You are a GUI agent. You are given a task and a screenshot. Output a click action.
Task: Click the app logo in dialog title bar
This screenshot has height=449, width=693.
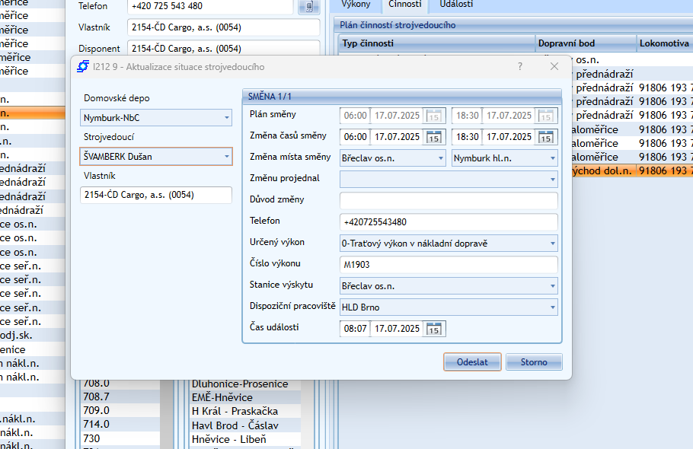(x=83, y=66)
